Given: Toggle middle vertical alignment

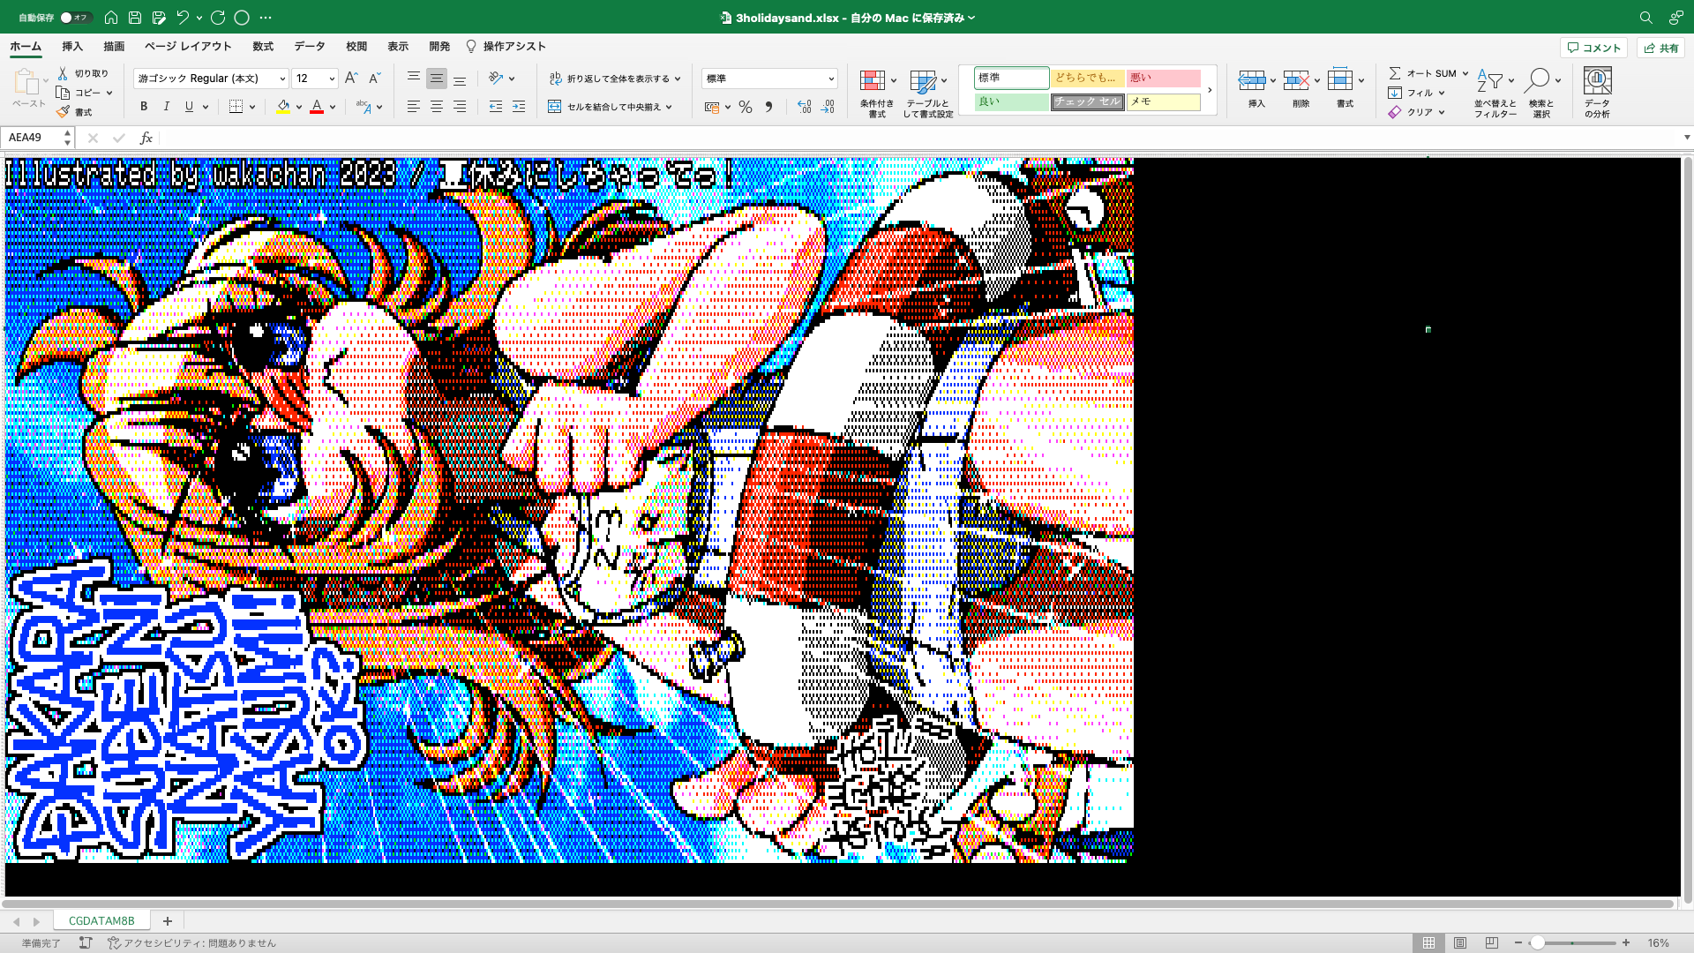Looking at the screenshot, I should click(x=437, y=79).
